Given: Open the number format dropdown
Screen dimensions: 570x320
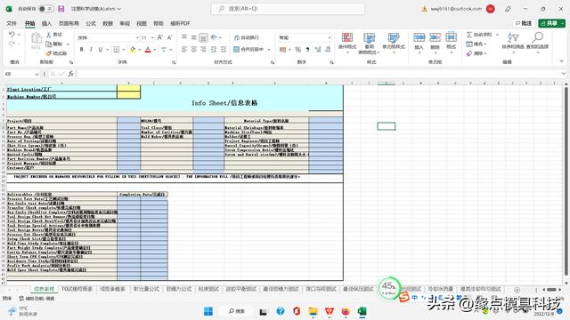Looking at the screenshot, I should point(330,37).
